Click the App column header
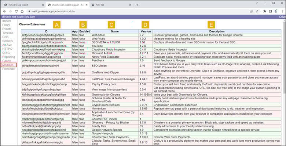The width and height of the screenshot is (286, 146). (x=75, y=31)
